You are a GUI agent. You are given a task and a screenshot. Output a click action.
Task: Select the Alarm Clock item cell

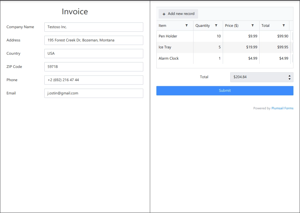click(x=175, y=58)
